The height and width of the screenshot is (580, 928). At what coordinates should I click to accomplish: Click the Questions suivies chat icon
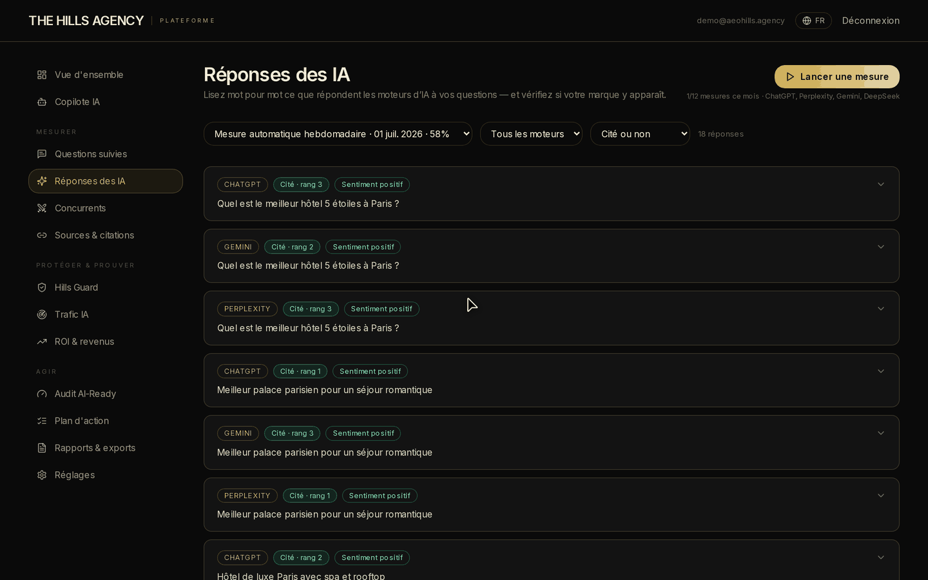[42, 154]
